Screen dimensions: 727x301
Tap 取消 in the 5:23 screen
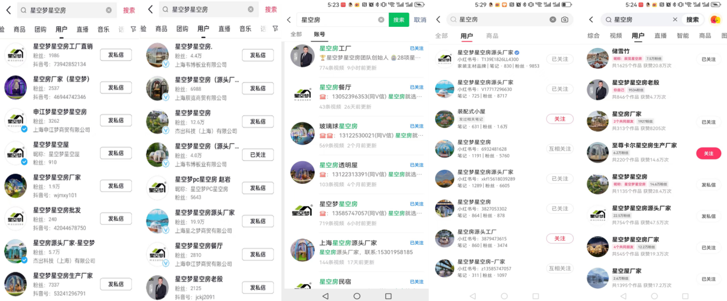tap(420, 20)
